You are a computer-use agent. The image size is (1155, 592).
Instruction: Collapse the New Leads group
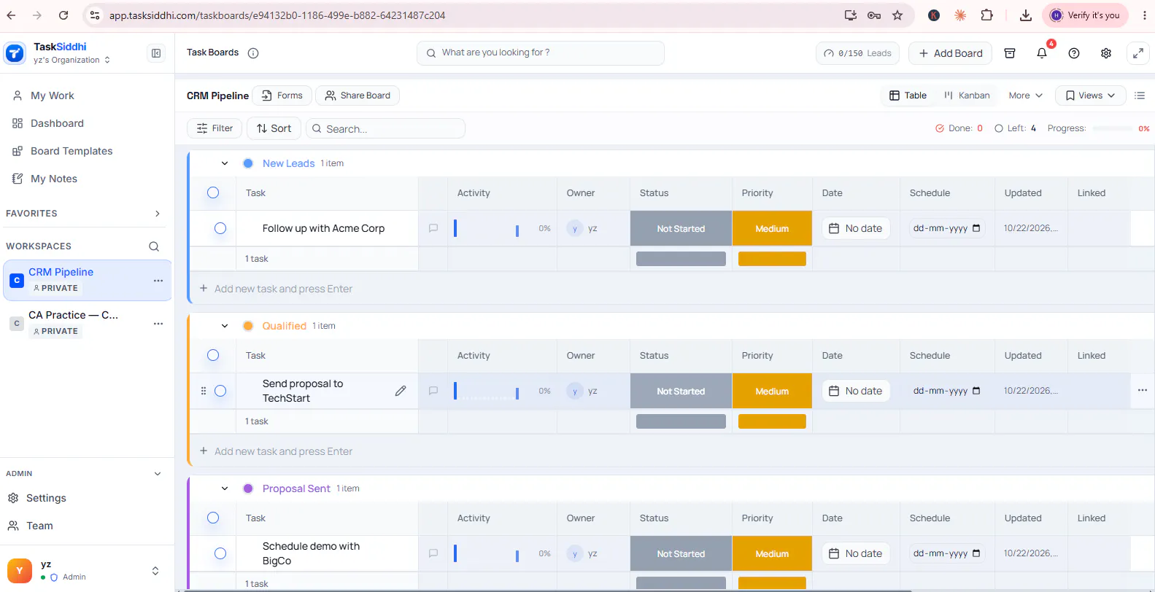click(225, 163)
